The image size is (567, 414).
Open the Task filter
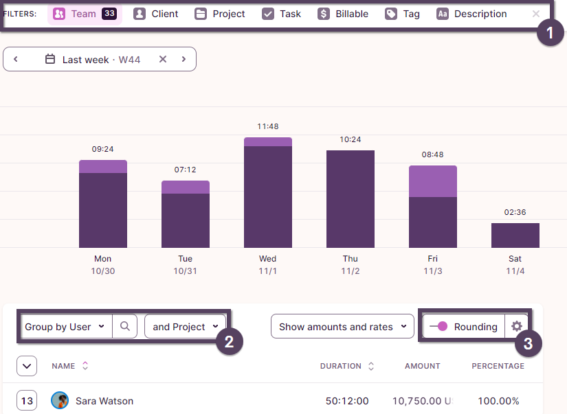[x=282, y=14]
